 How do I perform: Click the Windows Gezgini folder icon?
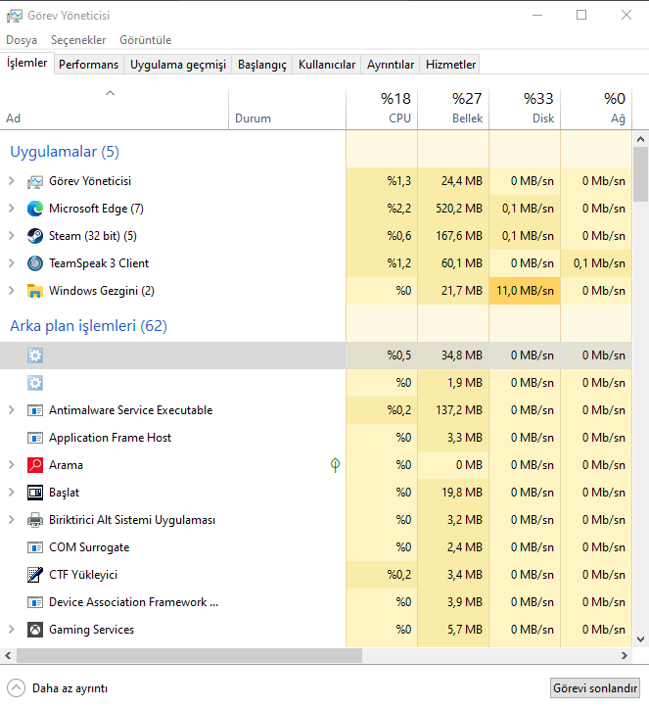(35, 291)
